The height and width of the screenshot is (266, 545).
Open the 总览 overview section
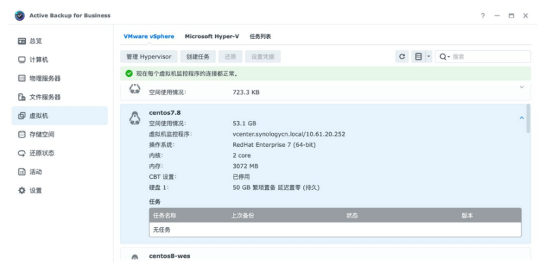(59, 41)
